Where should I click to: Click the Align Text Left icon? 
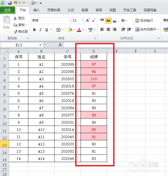coord(102,29)
